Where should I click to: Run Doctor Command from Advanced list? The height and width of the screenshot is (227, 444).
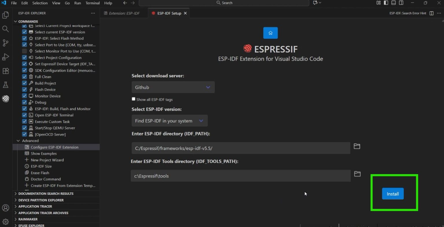click(x=46, y=179)
